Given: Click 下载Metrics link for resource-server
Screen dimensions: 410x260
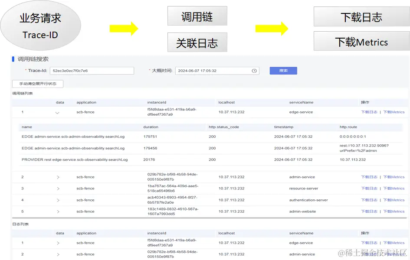Looking at the screenshot, I should (x=394, y=188).
